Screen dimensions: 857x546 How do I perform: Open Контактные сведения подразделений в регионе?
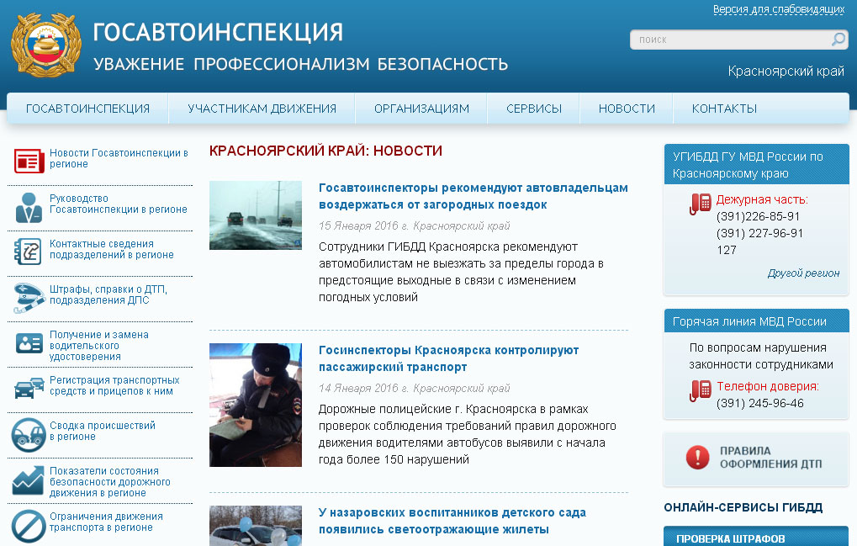[x=112, y=249]
